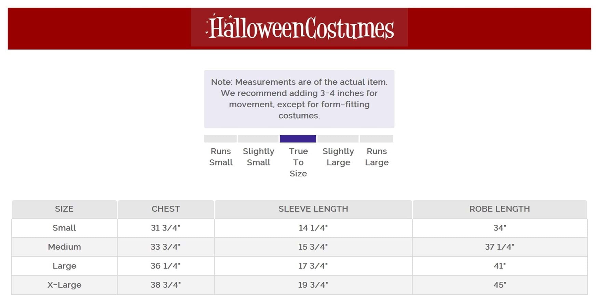Click the ROBE LENGTH column header
Viewport: 598px width, 306px height.
[500, 209]
